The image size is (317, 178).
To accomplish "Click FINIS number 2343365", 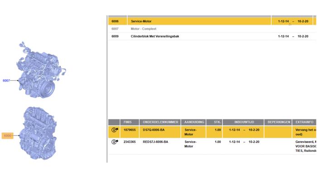I will click(x=130, y=142).
